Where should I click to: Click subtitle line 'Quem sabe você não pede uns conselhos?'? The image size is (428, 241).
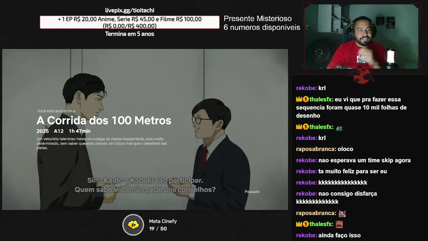point(145,190)
